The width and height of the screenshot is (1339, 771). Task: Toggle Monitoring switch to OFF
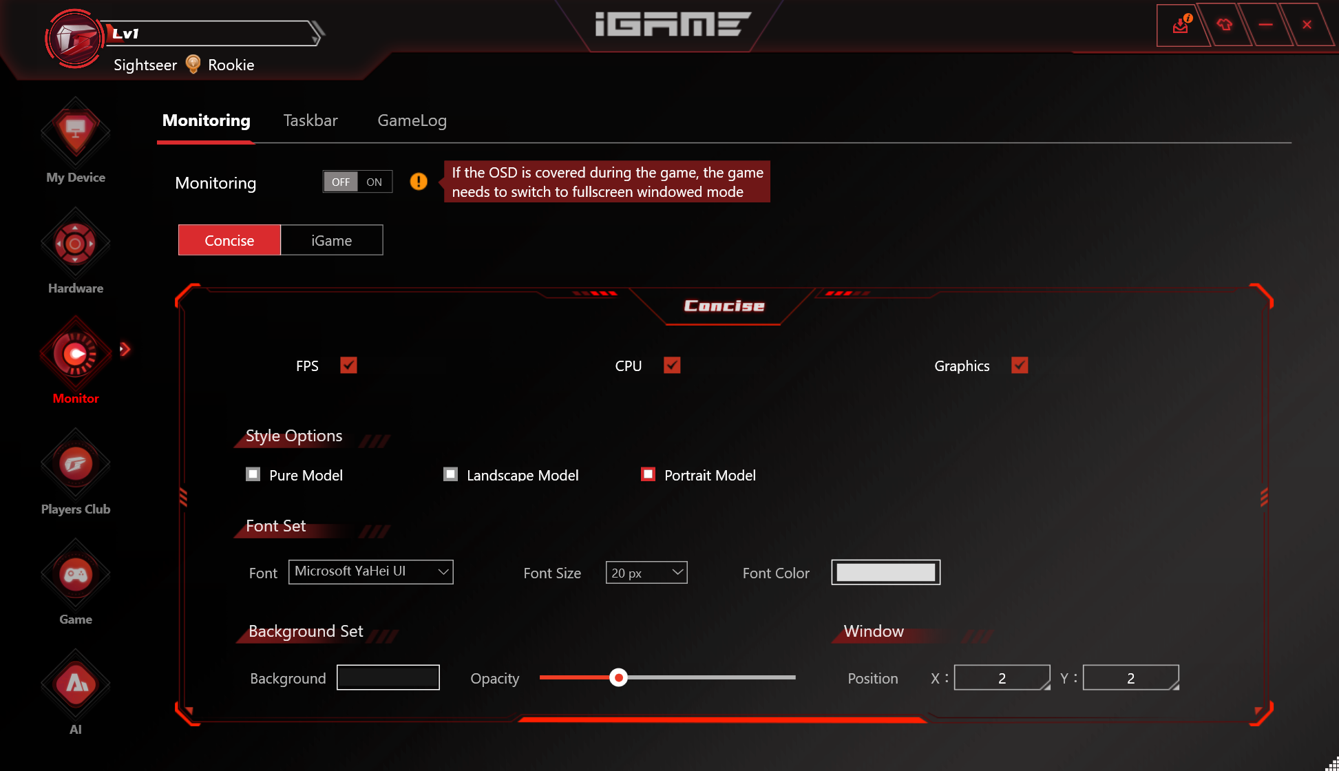point(341,182)
